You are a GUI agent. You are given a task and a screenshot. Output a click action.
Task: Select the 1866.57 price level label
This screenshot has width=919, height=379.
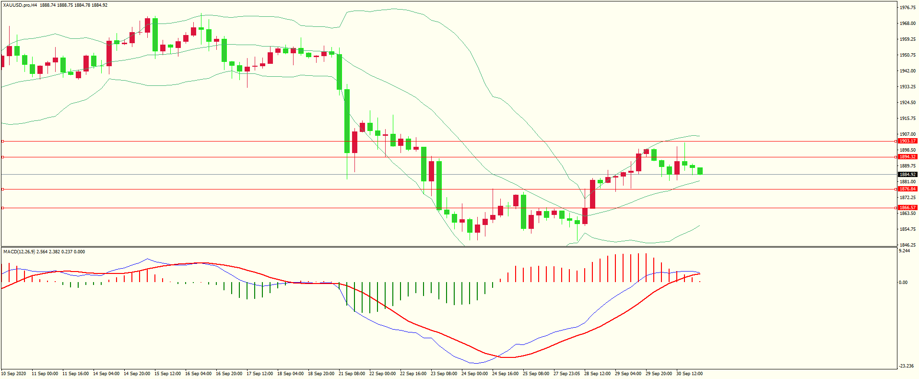point(907,208)
